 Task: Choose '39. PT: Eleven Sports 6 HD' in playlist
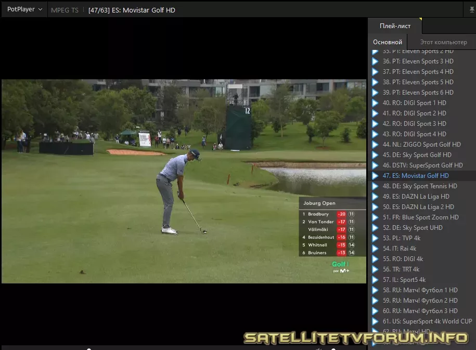coord(418,93)
